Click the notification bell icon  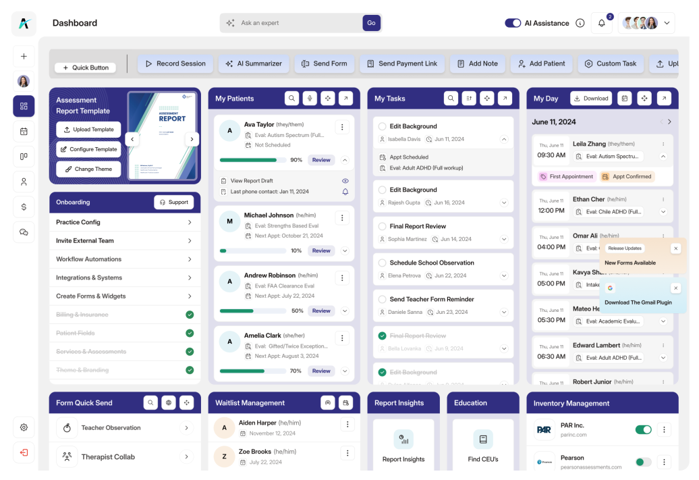[x=601, y=23]
